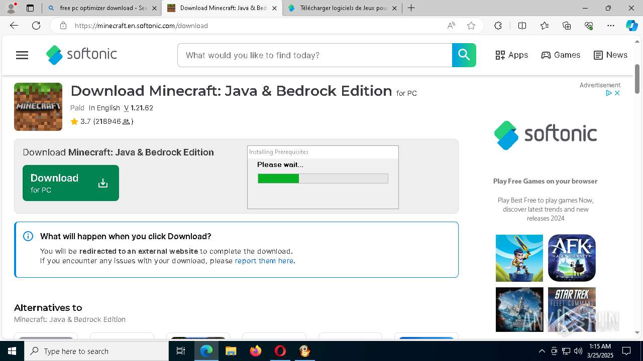Image resolution: width=643 pixels, height=361 pixels.
Task: Open the volume control in the system tray
Action: 578,351
